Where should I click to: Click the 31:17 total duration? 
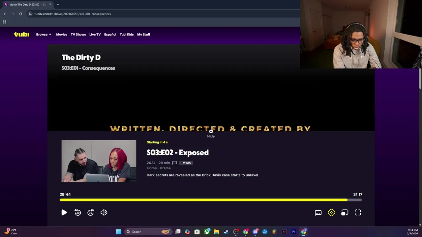click(358, 195)
